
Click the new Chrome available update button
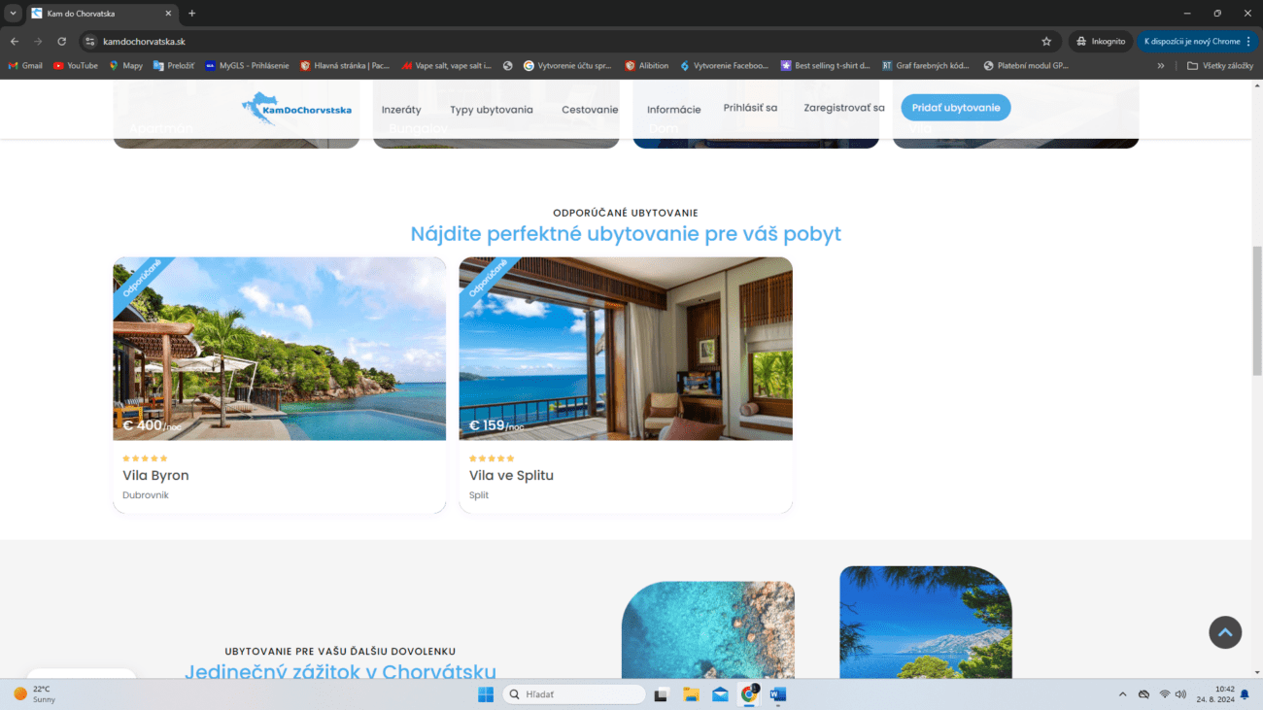(1198, 42)
